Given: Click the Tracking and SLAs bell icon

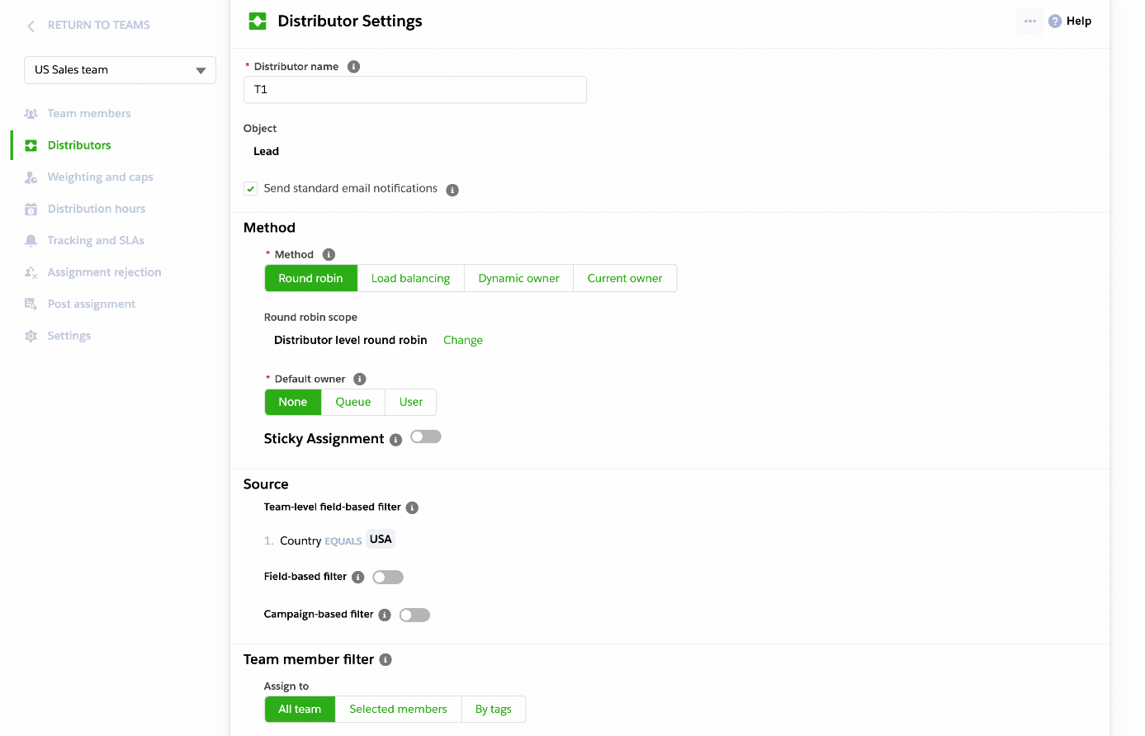Looking at the screenshot, I should [x=31, y=241].
